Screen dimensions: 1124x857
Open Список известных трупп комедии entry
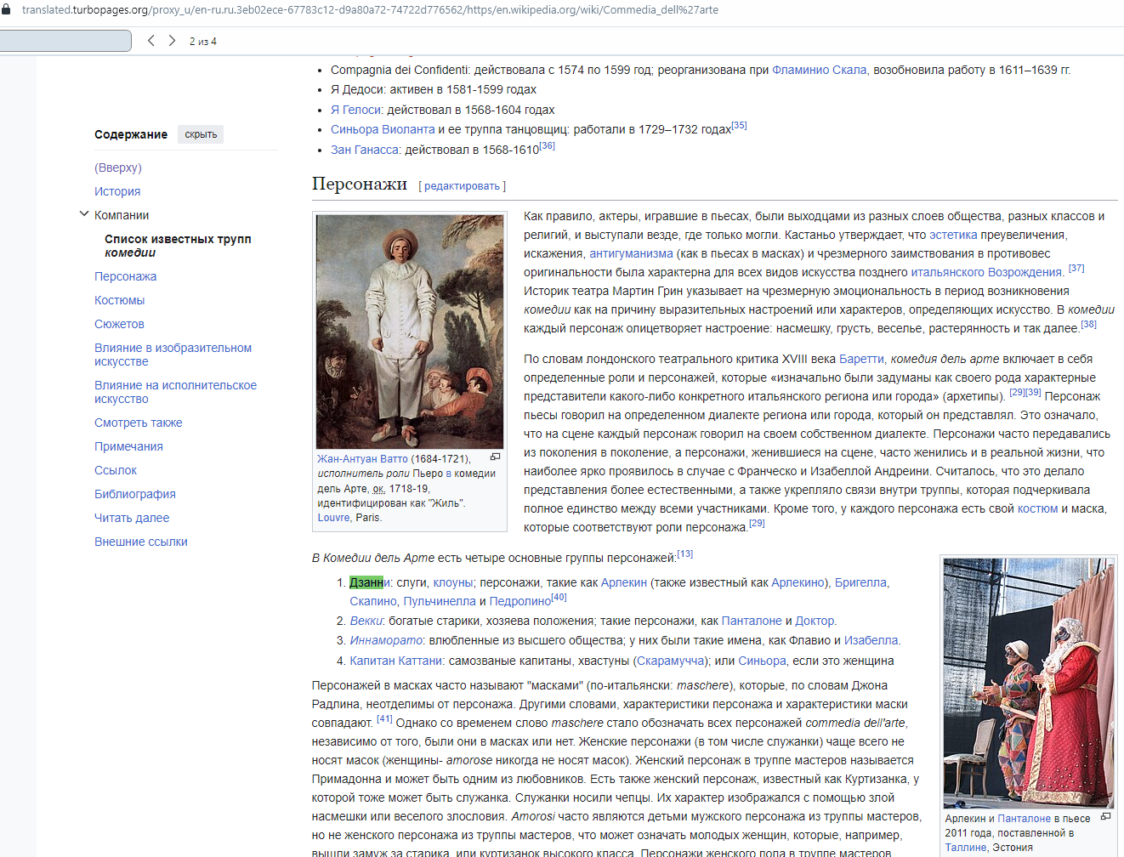(178, 246)
